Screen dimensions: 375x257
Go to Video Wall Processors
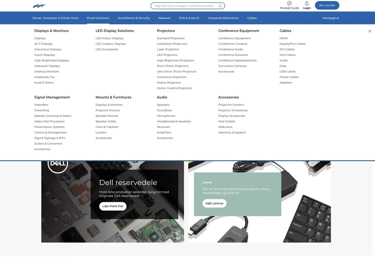[49, 121]
